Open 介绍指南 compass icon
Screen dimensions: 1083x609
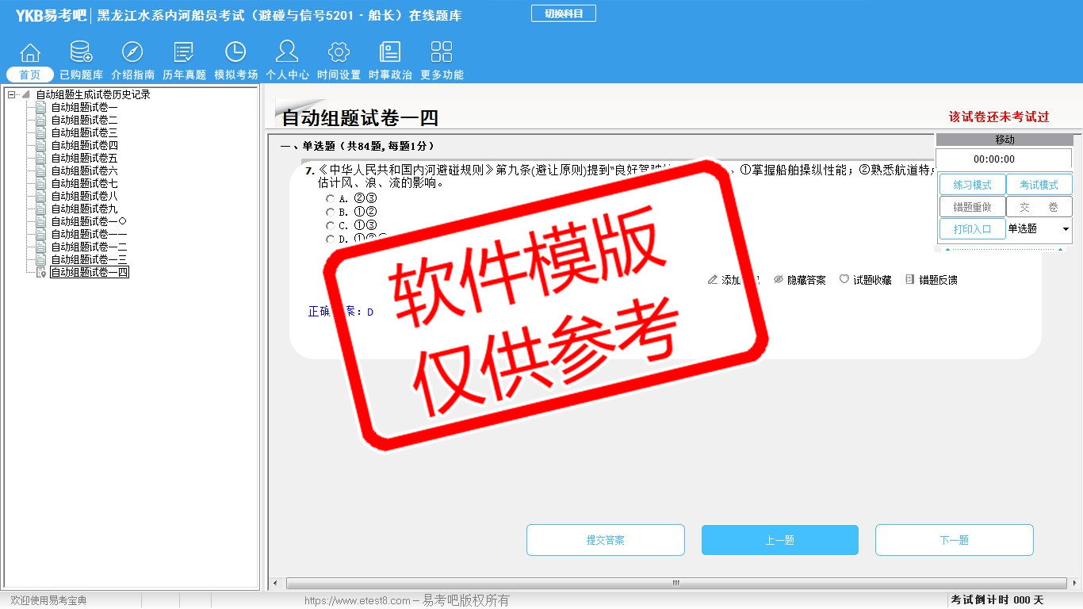[x=132, y=53]
